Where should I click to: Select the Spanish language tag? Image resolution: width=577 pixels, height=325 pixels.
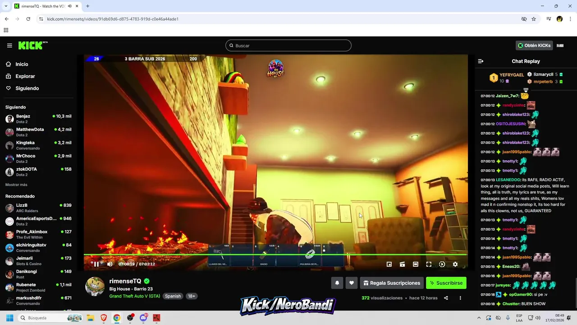173,296
